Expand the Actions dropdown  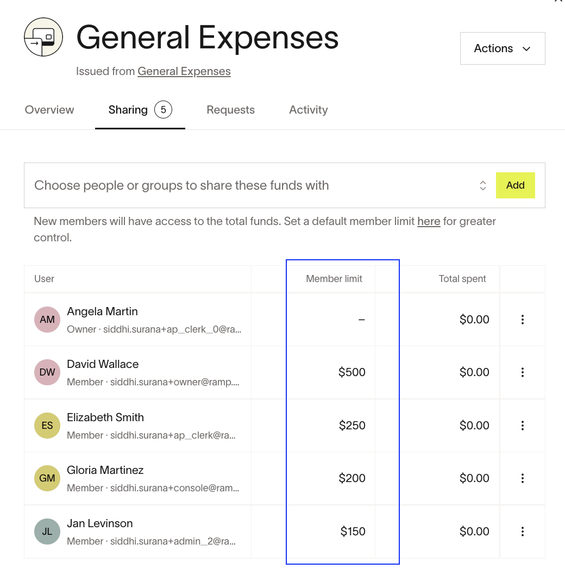click(x=502, y=48)
